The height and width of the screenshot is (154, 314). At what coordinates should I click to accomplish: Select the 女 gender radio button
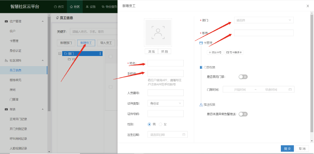pos(160,124)
